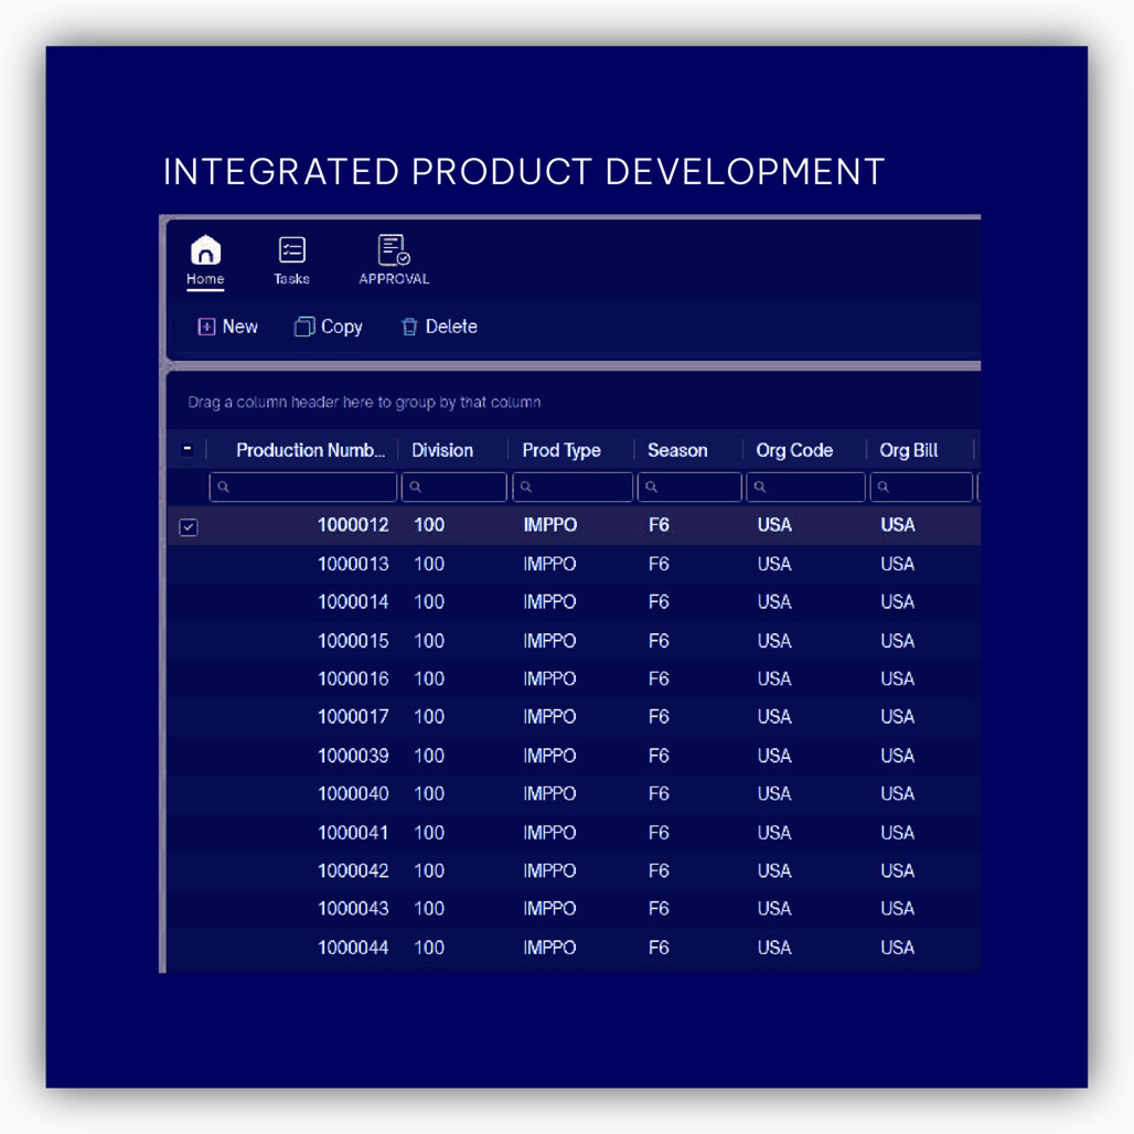The height and width of the screenshot is (1134, 1134).
Task: Switch to the Tasks tab label
Action: (292, 279)
